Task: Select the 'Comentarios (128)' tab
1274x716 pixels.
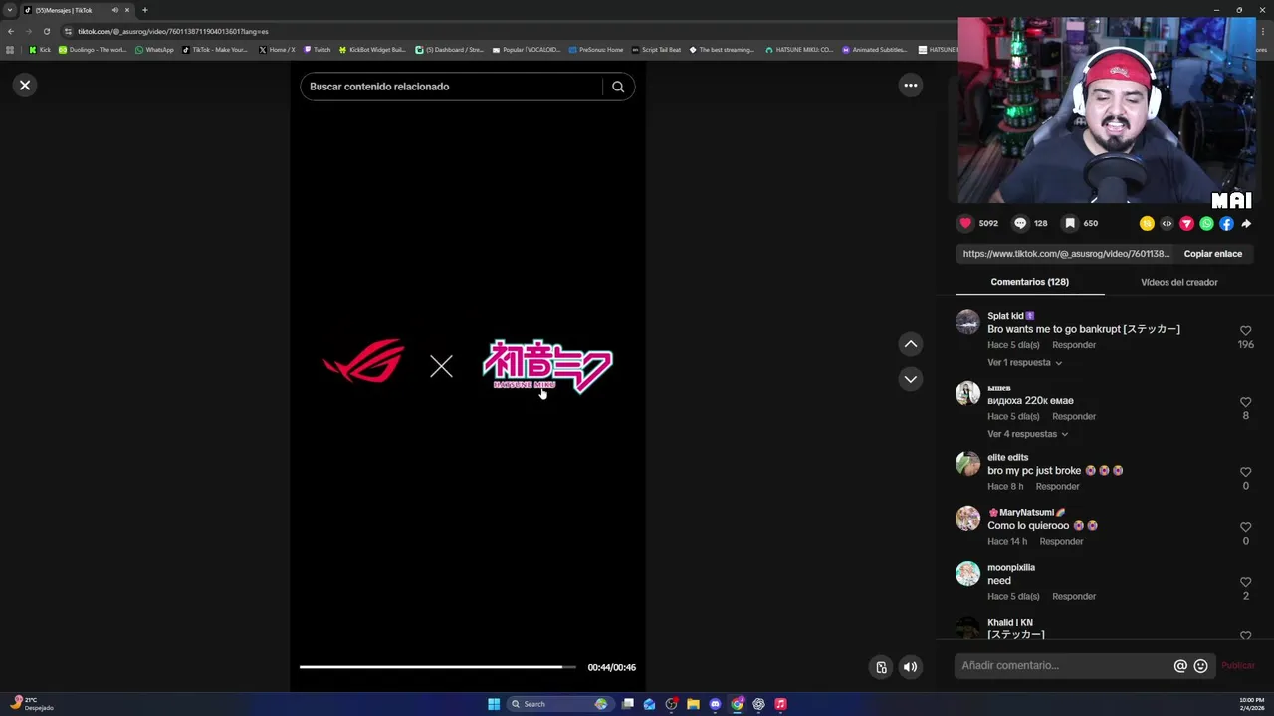Action: tap(1029, 282)
